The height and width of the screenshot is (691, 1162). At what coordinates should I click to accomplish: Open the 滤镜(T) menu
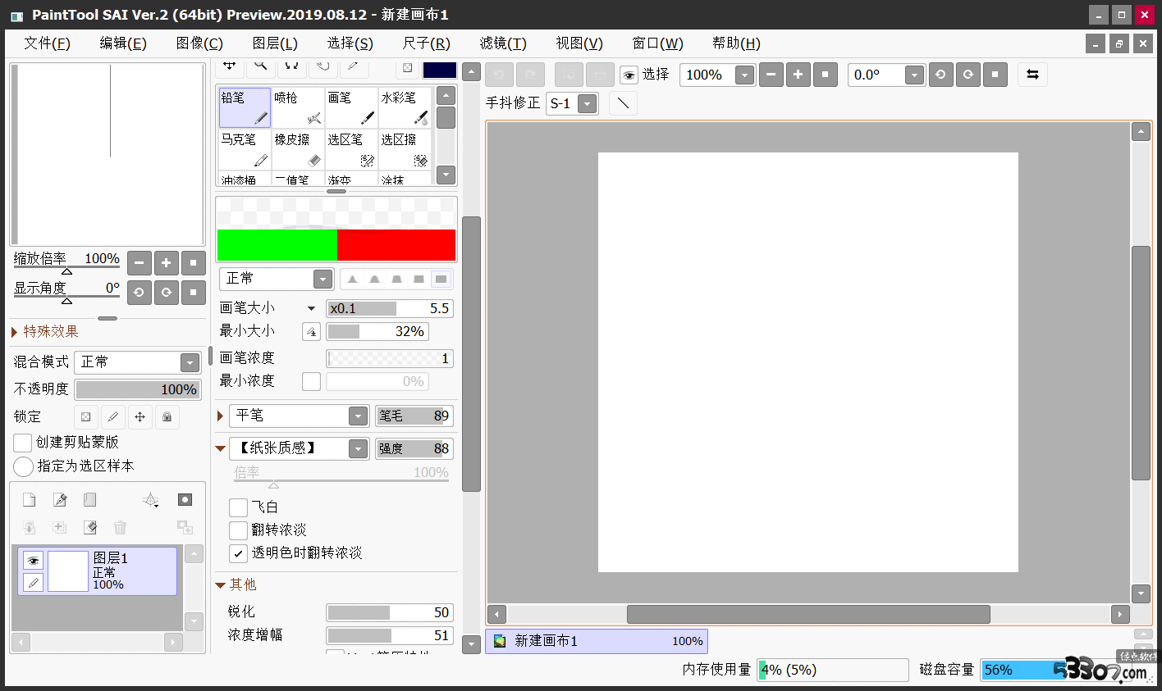tap(503, 43)
